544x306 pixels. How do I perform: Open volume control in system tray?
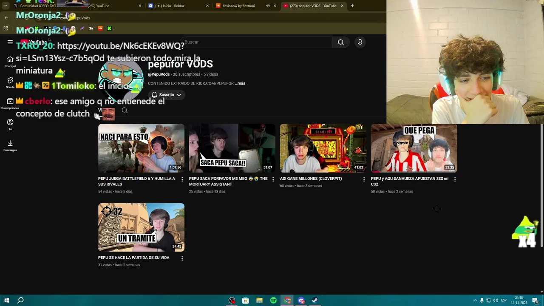click(x=496, y=300)
